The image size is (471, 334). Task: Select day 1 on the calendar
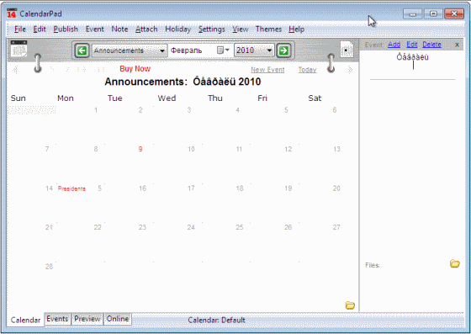tap(96, 110)
